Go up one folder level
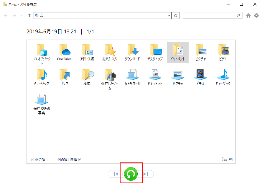This screenshot has height=184, width=262. point(29,16)
